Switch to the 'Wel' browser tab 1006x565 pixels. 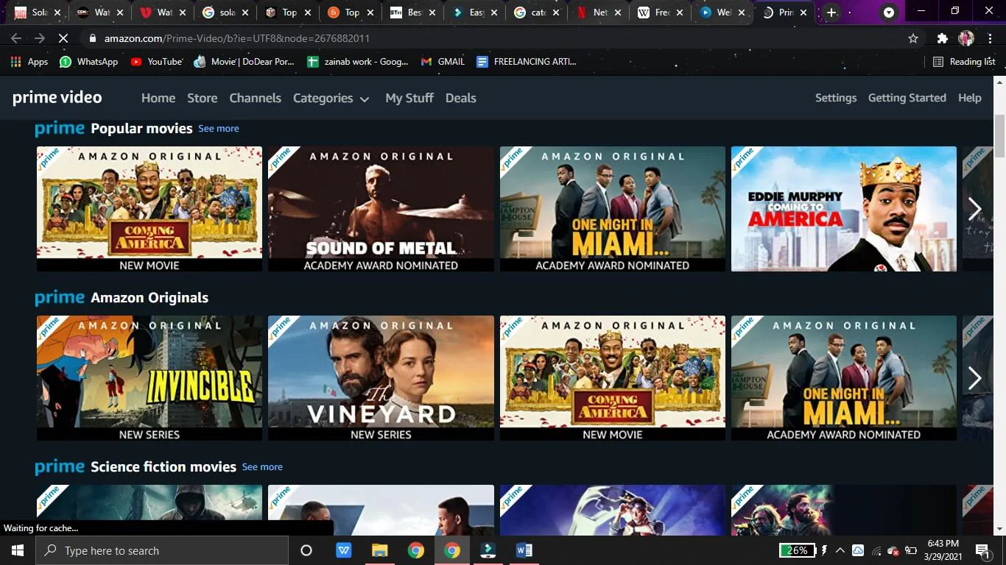724,13
